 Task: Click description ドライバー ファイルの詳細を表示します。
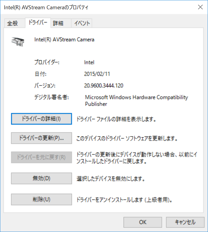(116, 119)
